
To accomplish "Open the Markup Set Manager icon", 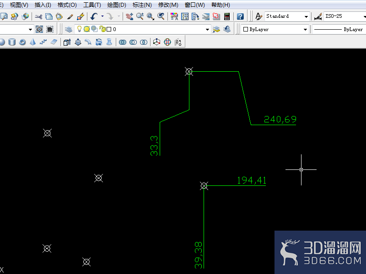I will [x=216, y=16].
